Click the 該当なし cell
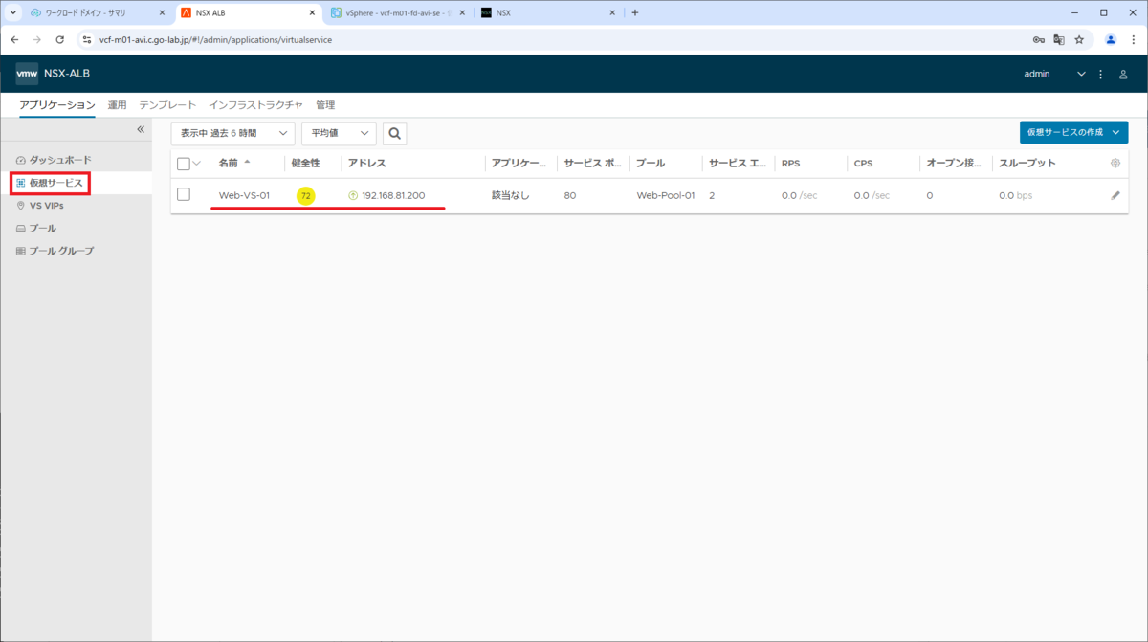 (x=510, y=195)
